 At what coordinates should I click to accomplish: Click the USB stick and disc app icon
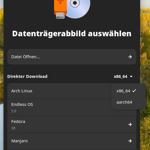pyautogui.click(x=72, y=9)
